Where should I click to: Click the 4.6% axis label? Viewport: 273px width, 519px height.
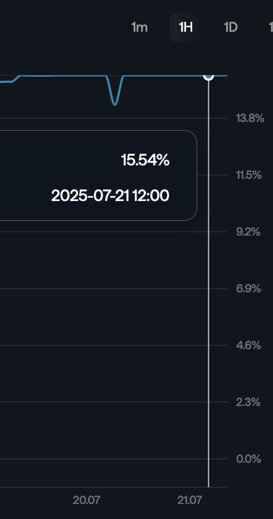pos(248,346)
